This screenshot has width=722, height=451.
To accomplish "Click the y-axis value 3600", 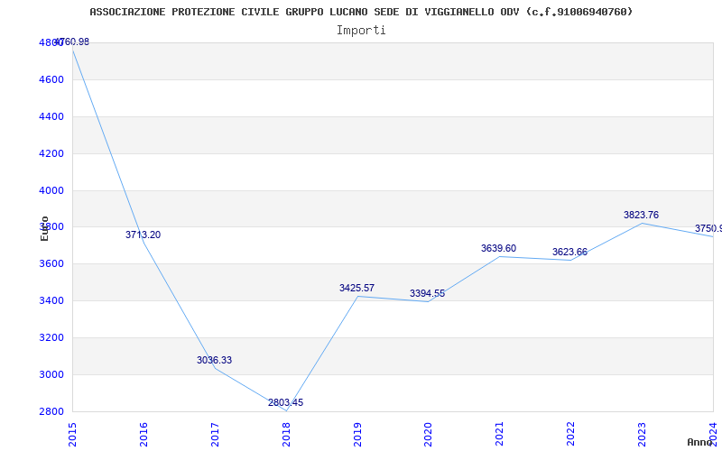I will pos(51,264).
